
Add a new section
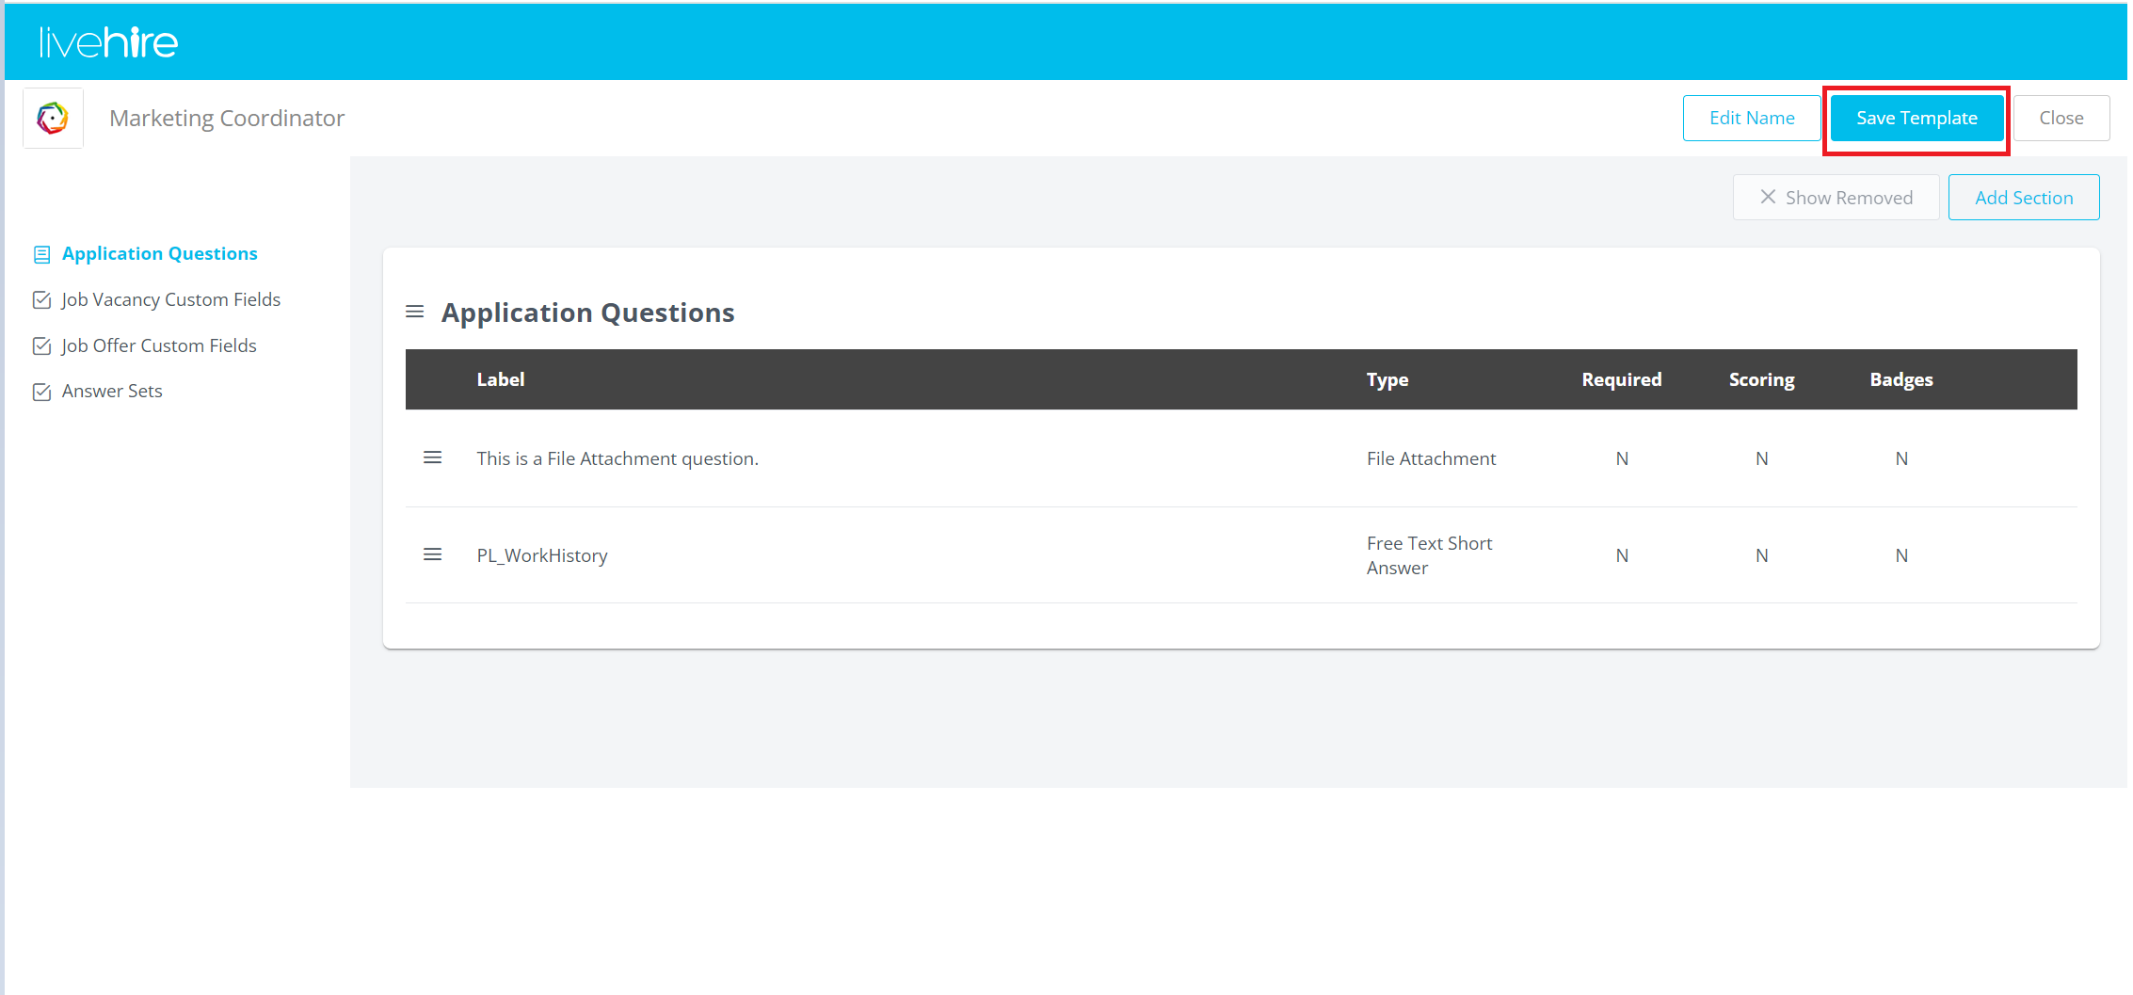click(x=2023, y=198)
